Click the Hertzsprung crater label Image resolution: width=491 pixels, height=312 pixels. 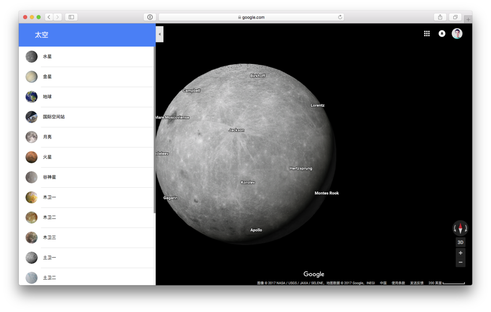click(301, 168)
